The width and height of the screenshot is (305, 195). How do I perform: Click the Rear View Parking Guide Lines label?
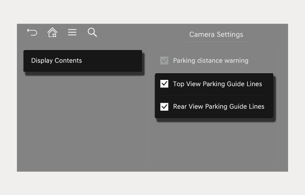(219, 107)
